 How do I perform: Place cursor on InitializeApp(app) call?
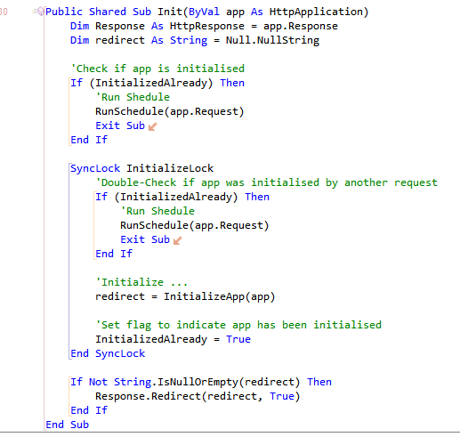pos(220,296)
